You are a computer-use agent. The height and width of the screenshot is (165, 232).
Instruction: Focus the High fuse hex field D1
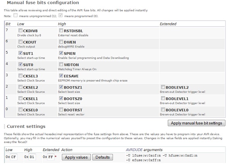[32, 157]
